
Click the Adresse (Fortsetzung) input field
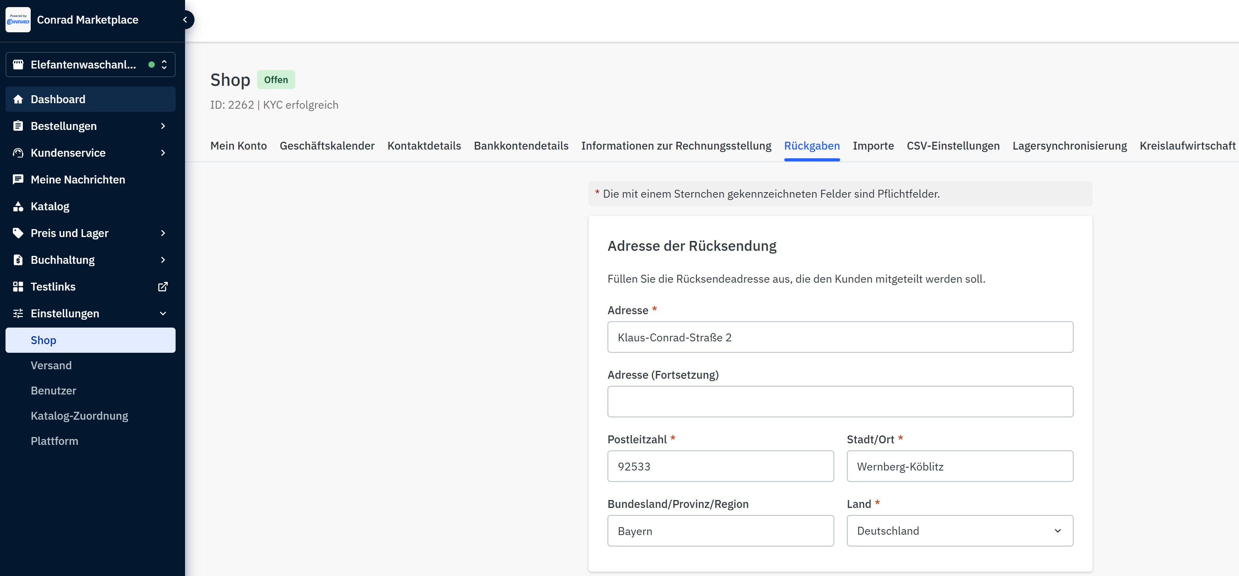[840, 402]
